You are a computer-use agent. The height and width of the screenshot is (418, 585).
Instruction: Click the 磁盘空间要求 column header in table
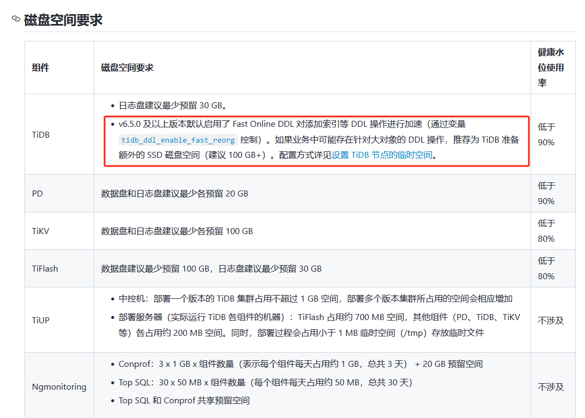coord(127,68)
